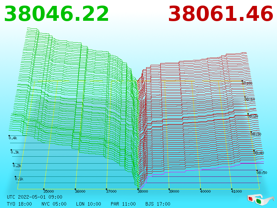Click the 08:30 time axis marker
The height and width of the screenshot is (208, 277).
click(x=256, y=134)
